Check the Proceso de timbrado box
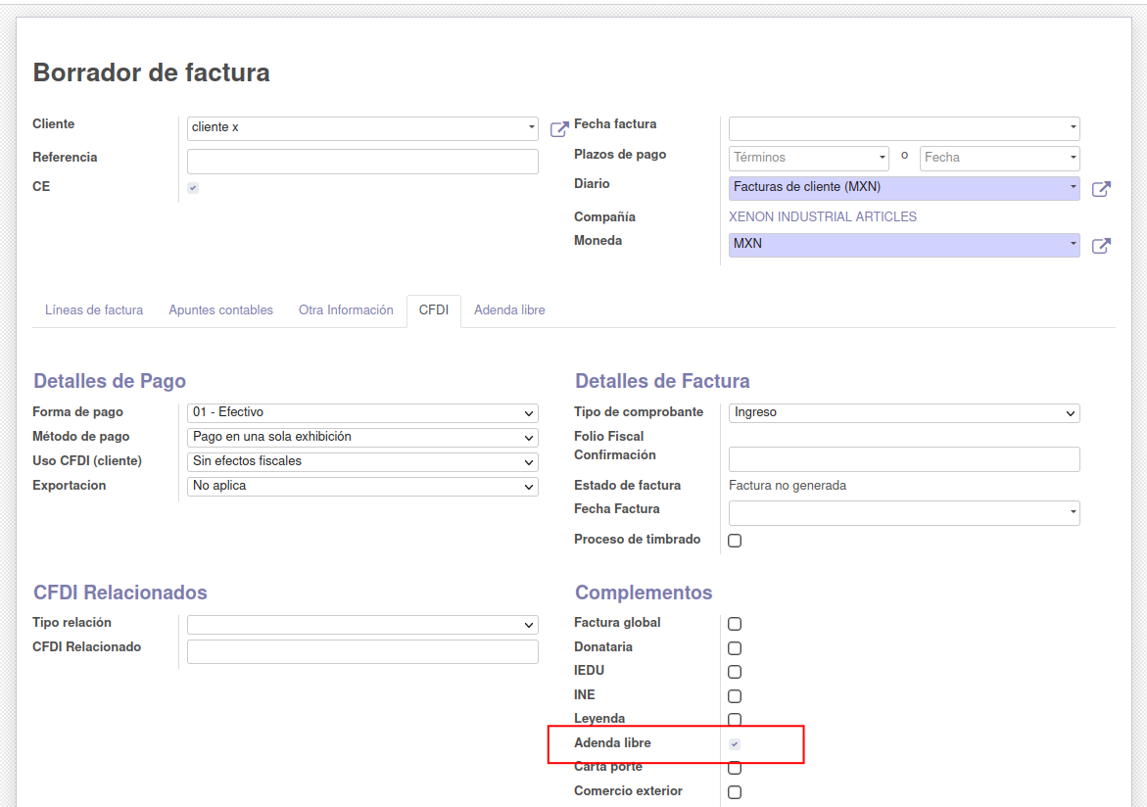The width and height of the screenshot is (1147, 807). point(735,541)
